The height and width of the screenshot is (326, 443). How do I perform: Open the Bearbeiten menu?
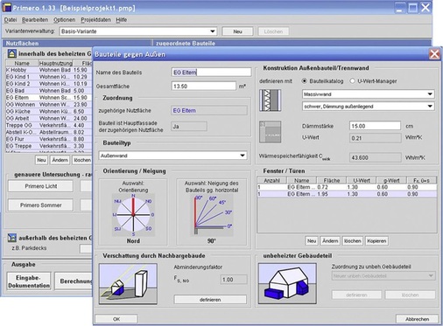click(35, 20)
